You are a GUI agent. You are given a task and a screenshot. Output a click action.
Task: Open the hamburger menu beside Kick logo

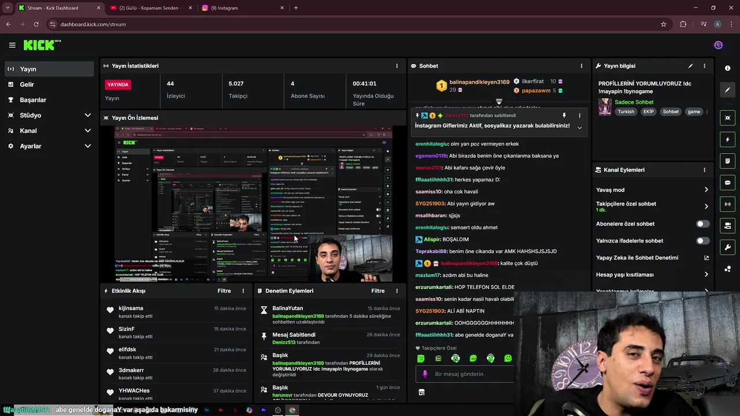tap(12, 45)
